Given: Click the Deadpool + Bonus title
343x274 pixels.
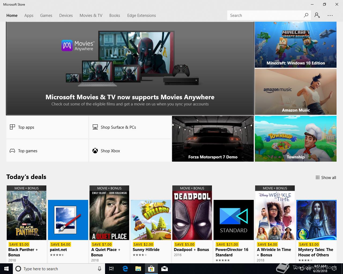Looking at the screenshot, I should (x=191, y=250).
